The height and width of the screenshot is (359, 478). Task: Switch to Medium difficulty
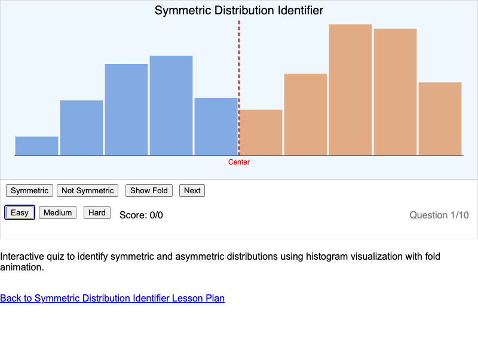click(x=57, y=212)
